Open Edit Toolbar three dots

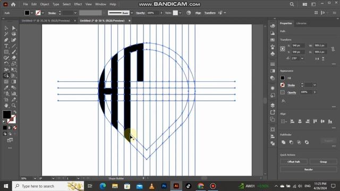[x=10, y=148]
